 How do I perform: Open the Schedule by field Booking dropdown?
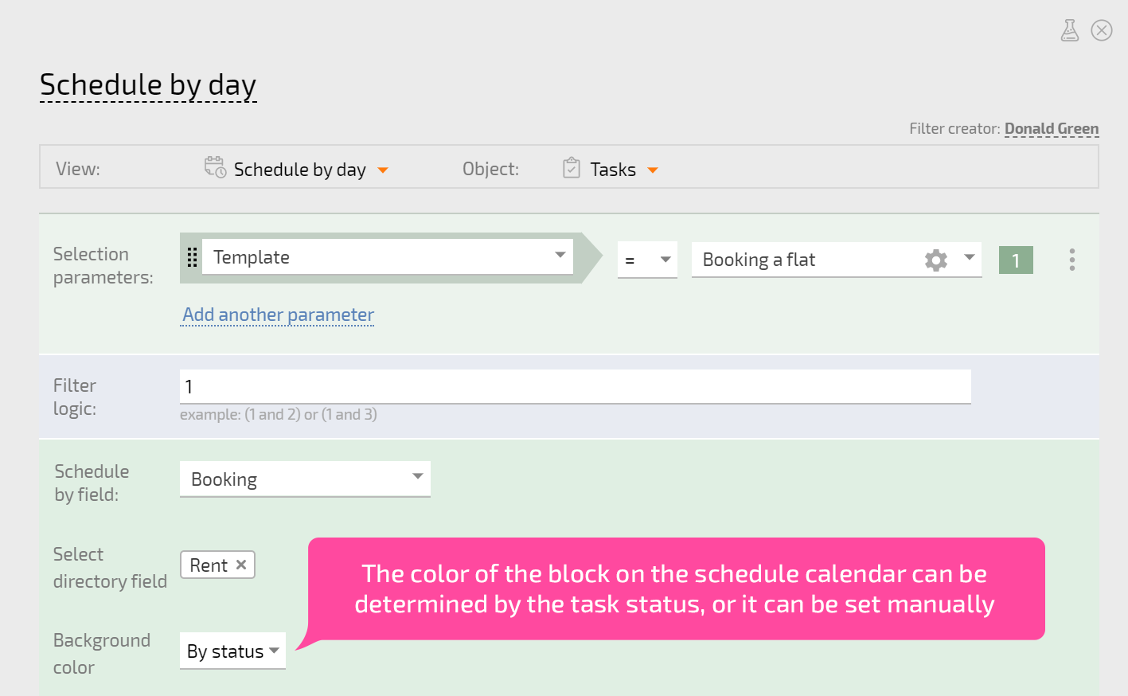[x=305, y=479]
